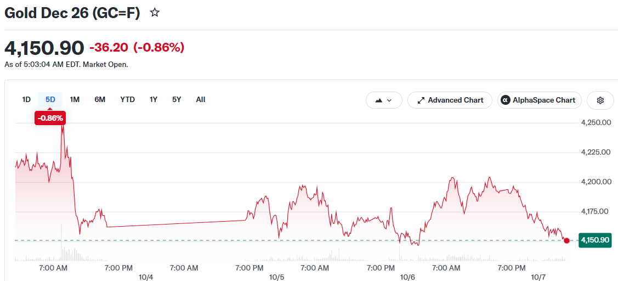Open chart type dropdown
The width and height of the screenshot is (618, 281).
[384, 100]
